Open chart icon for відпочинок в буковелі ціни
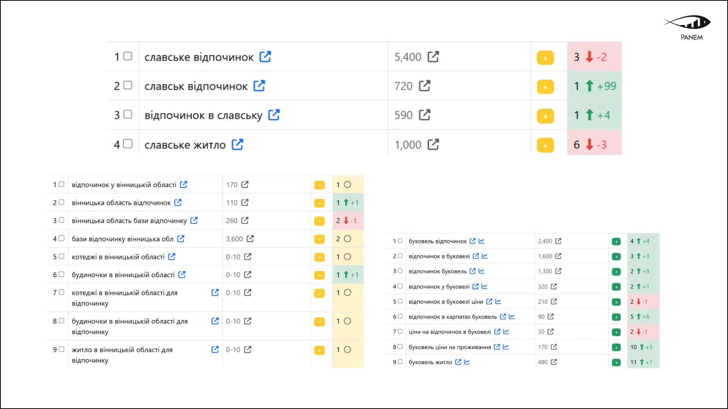Viewport: 728px width, 409px height. [x=498, y=302]
